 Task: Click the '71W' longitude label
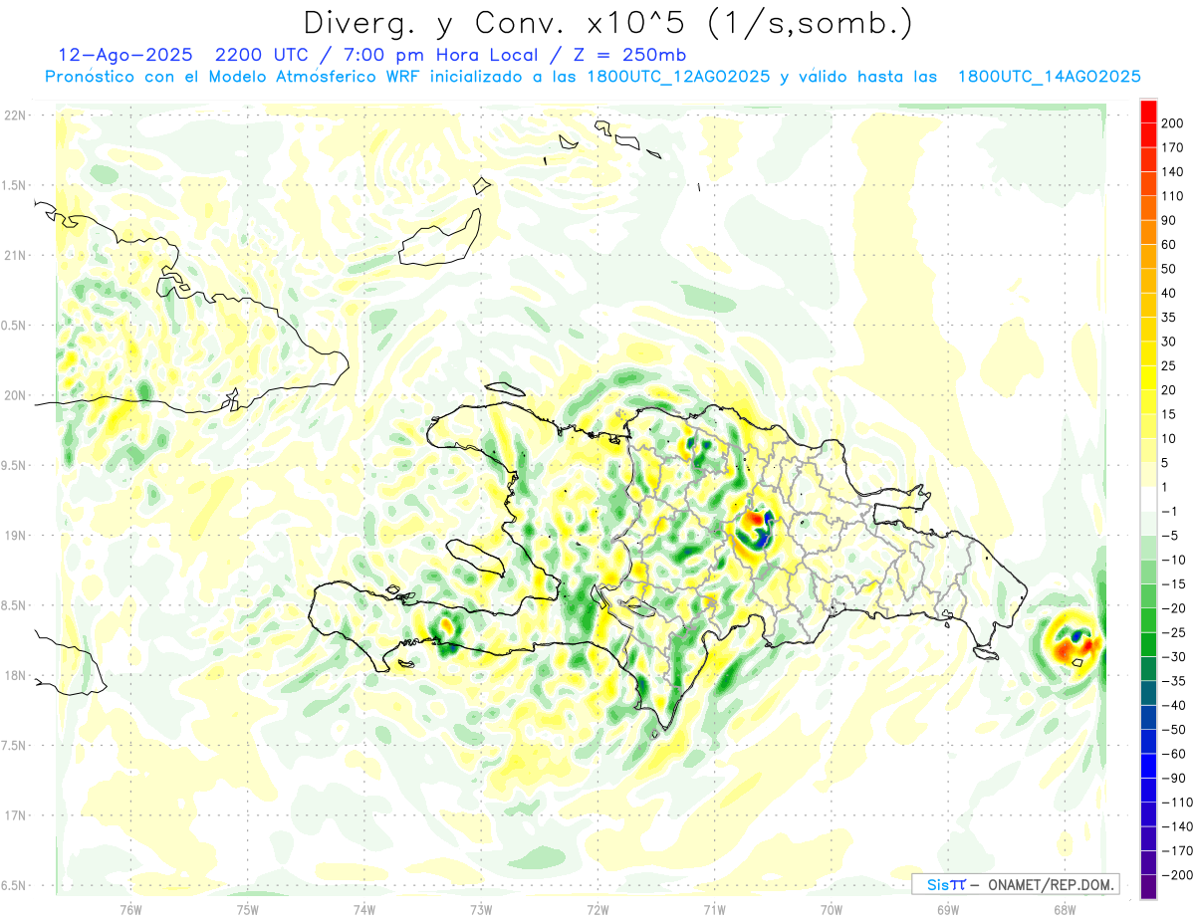point(714,910)
